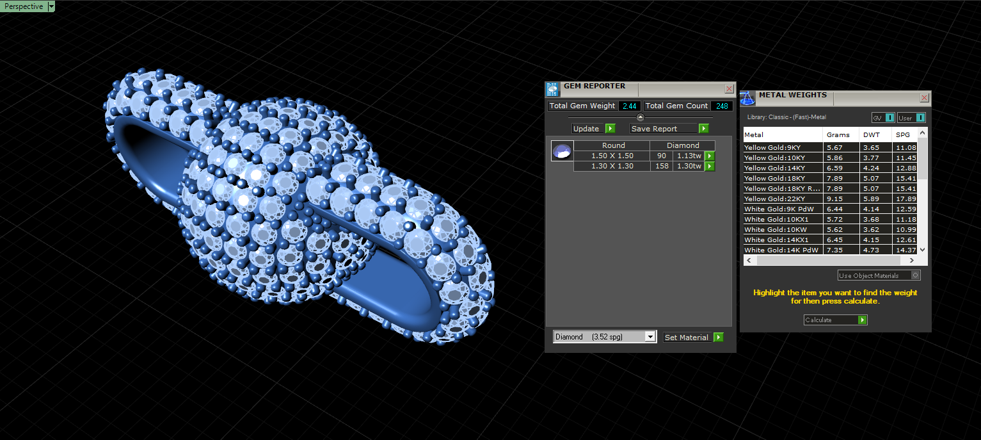981x440 pixels.
Task: Click green arrow beside 1.30tw row
Action: [x=710, y=167]
